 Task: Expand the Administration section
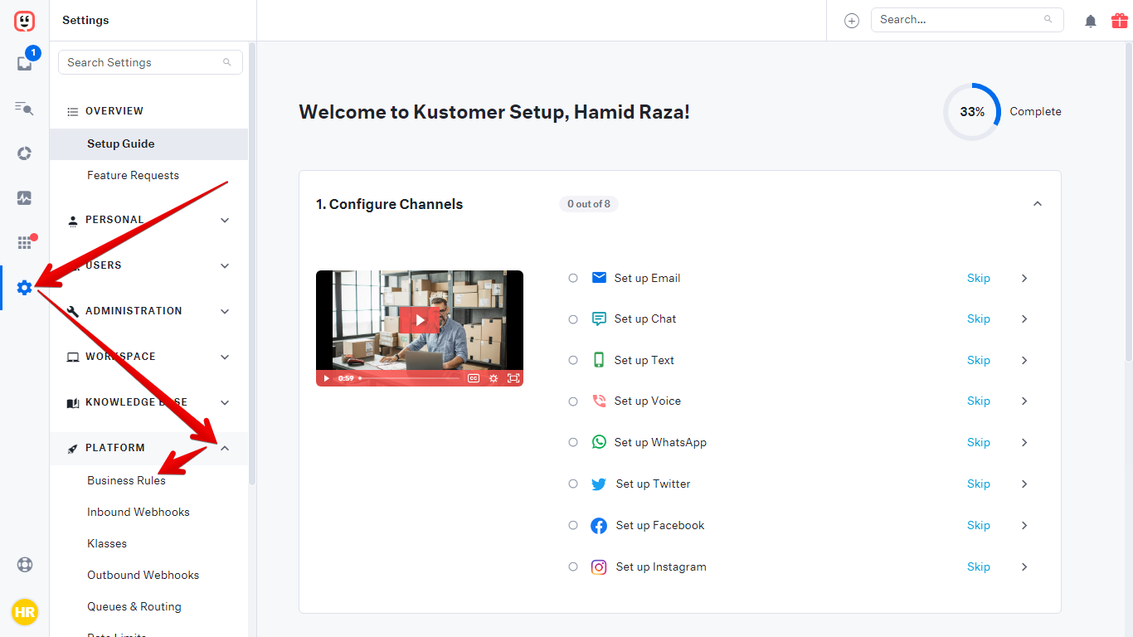(x=225, y=311)
